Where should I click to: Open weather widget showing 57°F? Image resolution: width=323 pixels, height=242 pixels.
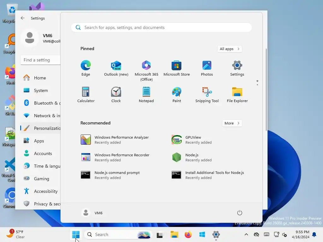click(16, 234)
